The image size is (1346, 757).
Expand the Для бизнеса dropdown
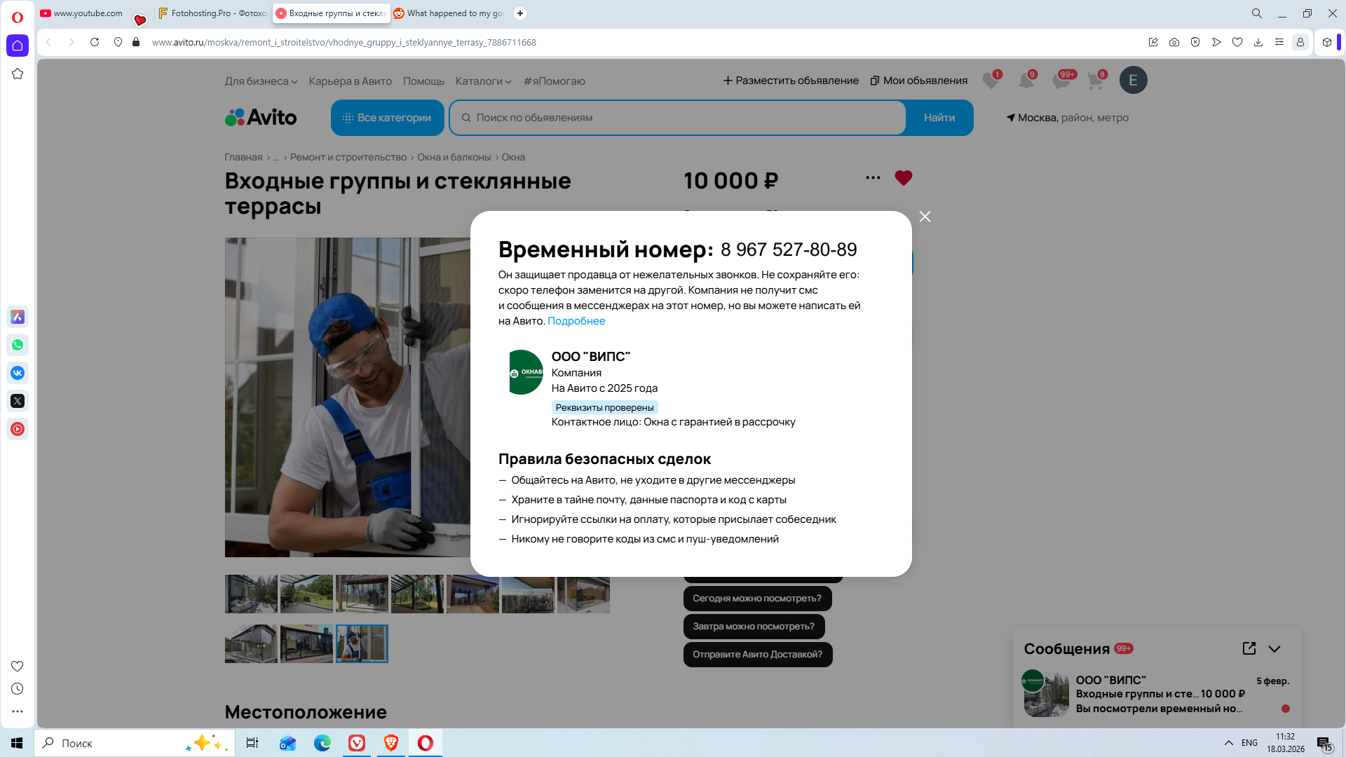pos(261,81)
